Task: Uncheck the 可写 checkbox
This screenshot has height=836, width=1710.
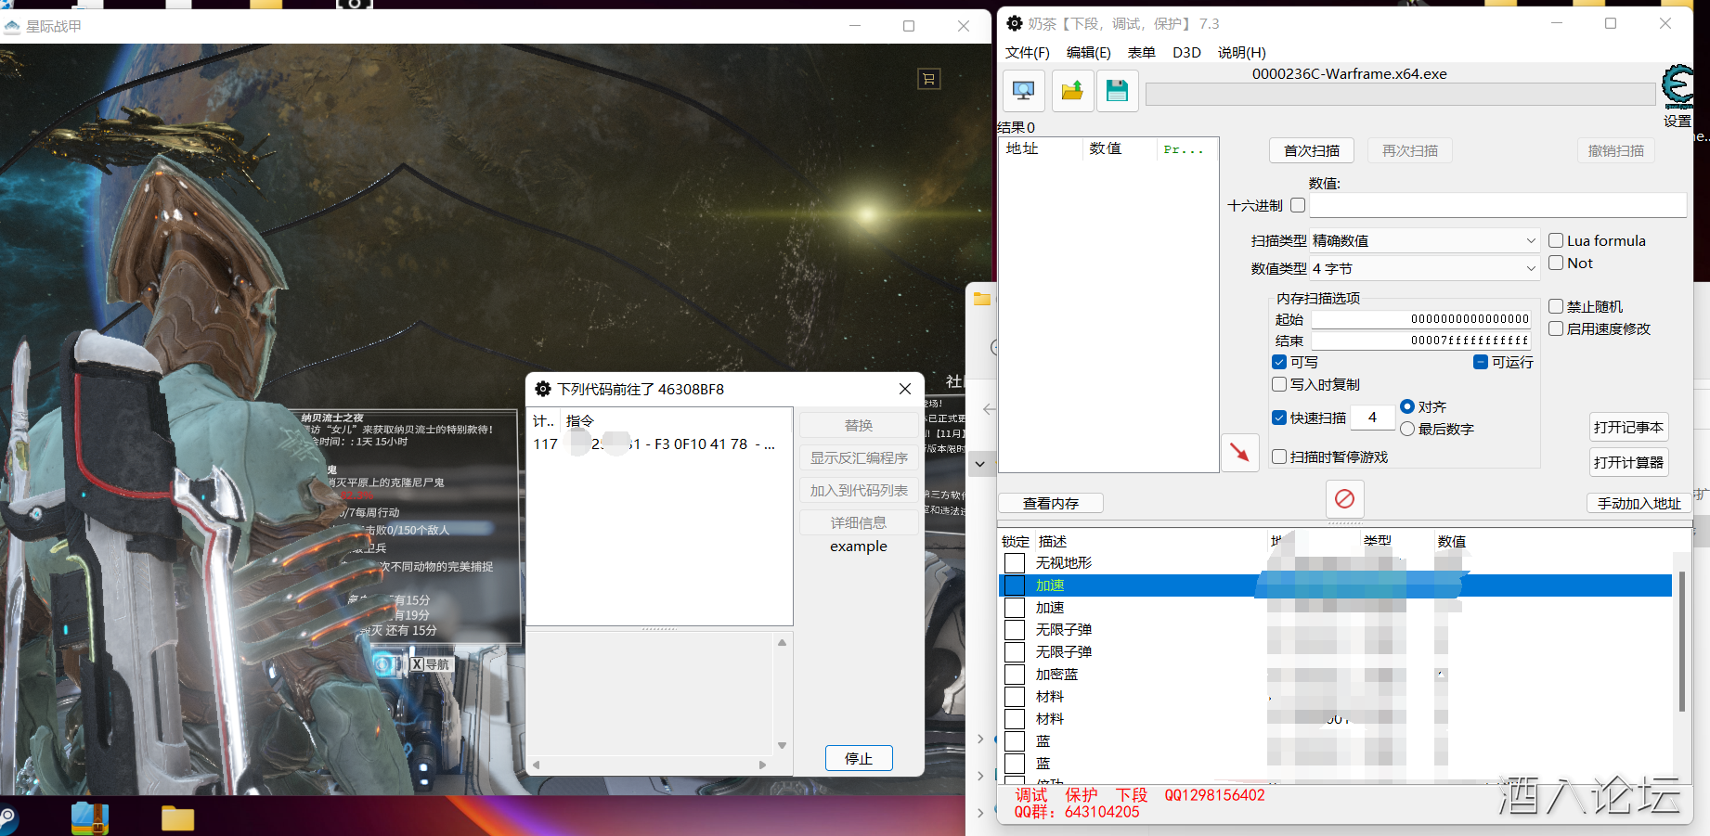Action: [x=1279, y=362]
